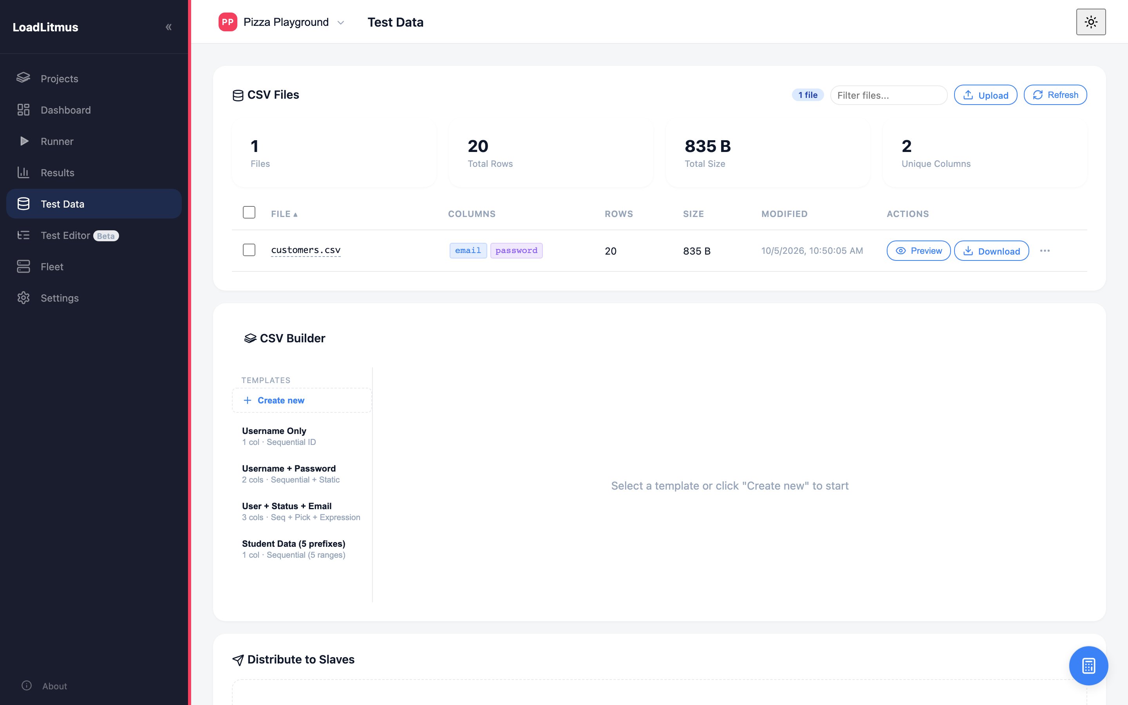Check the customers.csv row checkbox
The height and width of the screenshot is (705, 1128).
249,250
